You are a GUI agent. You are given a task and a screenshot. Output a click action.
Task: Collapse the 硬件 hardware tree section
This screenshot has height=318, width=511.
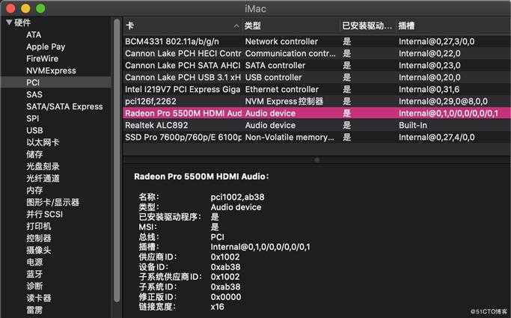pyautogui.click(x=9, y=22)
